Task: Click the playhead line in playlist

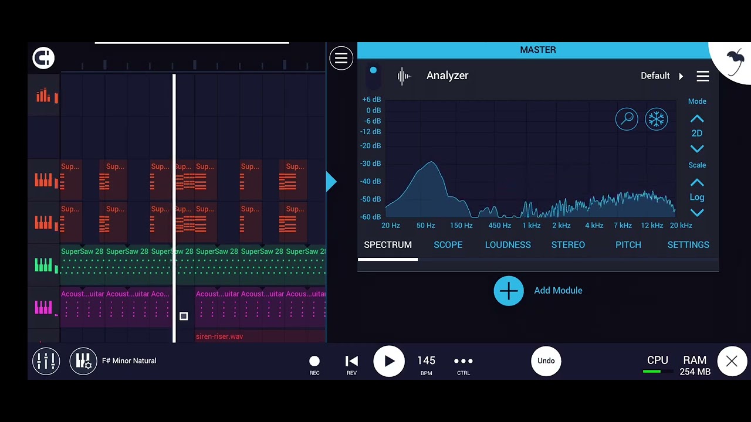Action: click(174, 208)
